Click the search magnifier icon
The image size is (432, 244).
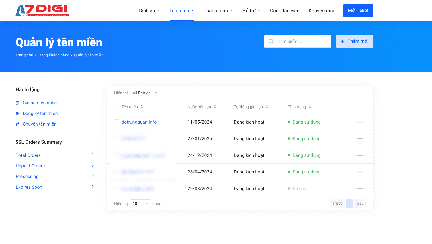click(x=271, y=41)
